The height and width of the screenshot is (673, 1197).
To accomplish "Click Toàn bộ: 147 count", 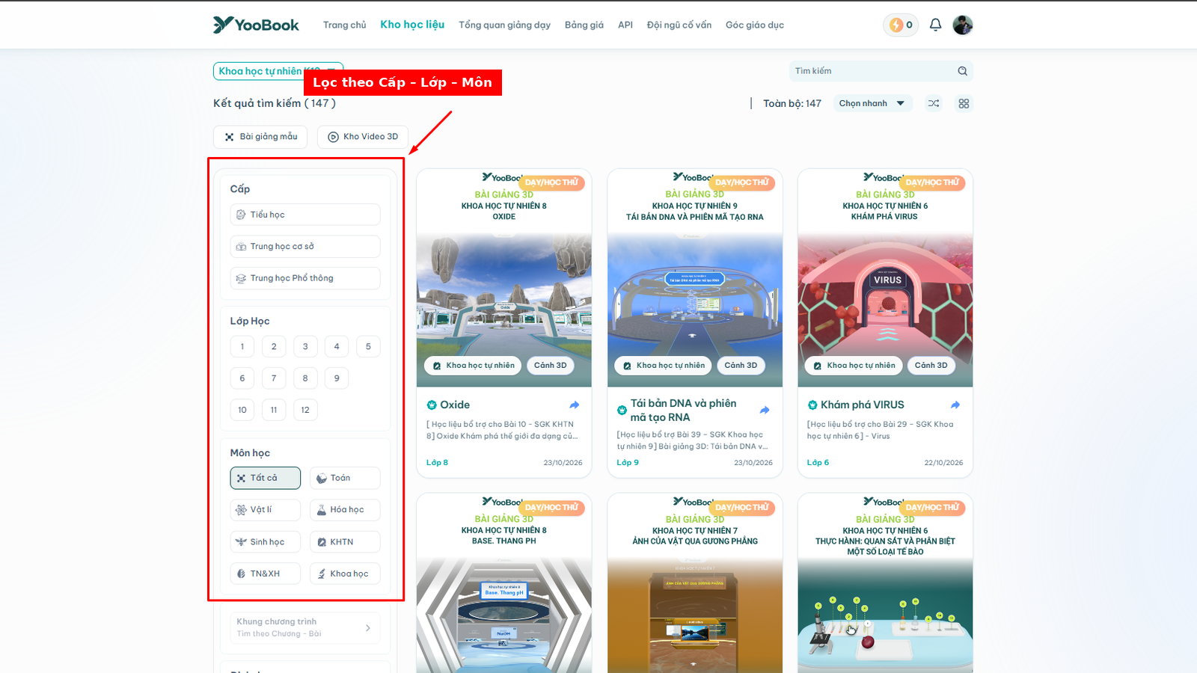I will (792, 103).
